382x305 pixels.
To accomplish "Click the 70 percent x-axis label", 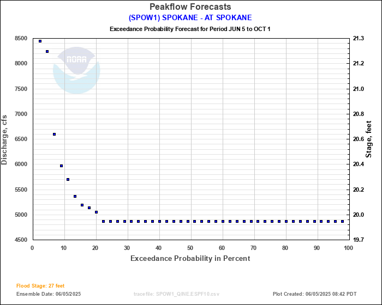I will (x=254, y=248).
